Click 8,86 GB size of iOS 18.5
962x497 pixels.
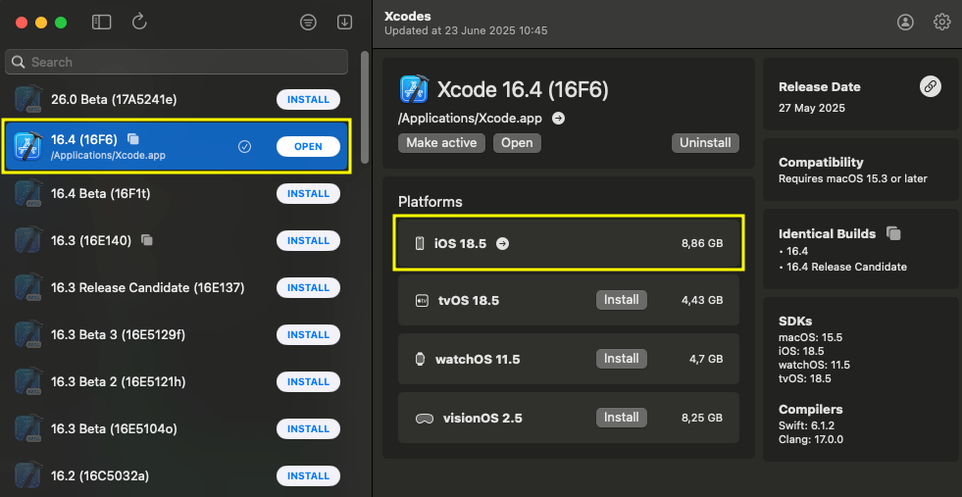click(x=702, y=243)
